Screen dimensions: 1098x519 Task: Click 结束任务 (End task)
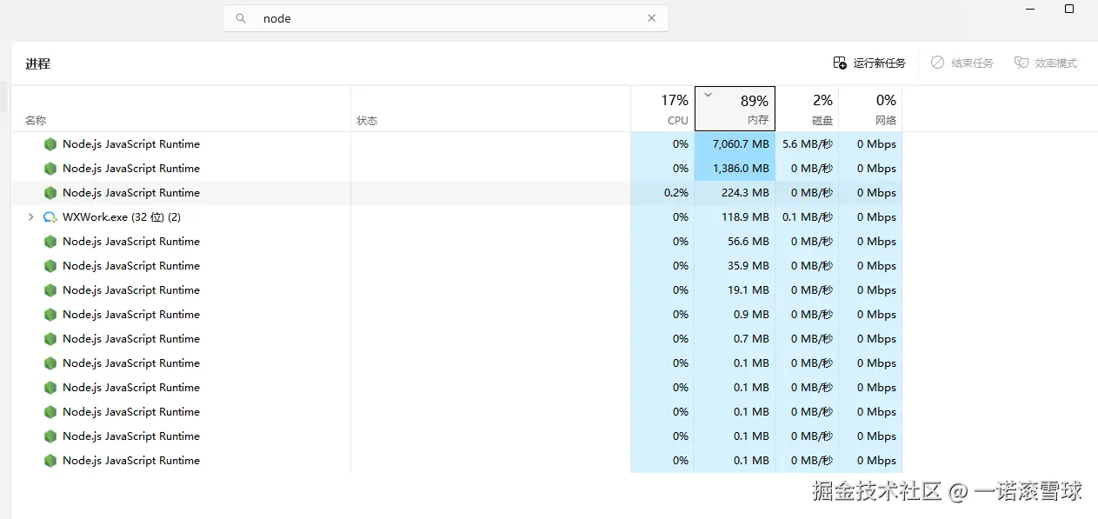(962, 63)
